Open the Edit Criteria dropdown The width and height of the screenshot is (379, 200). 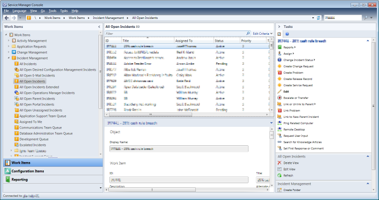pyautogui.click(x=263, y=34)
